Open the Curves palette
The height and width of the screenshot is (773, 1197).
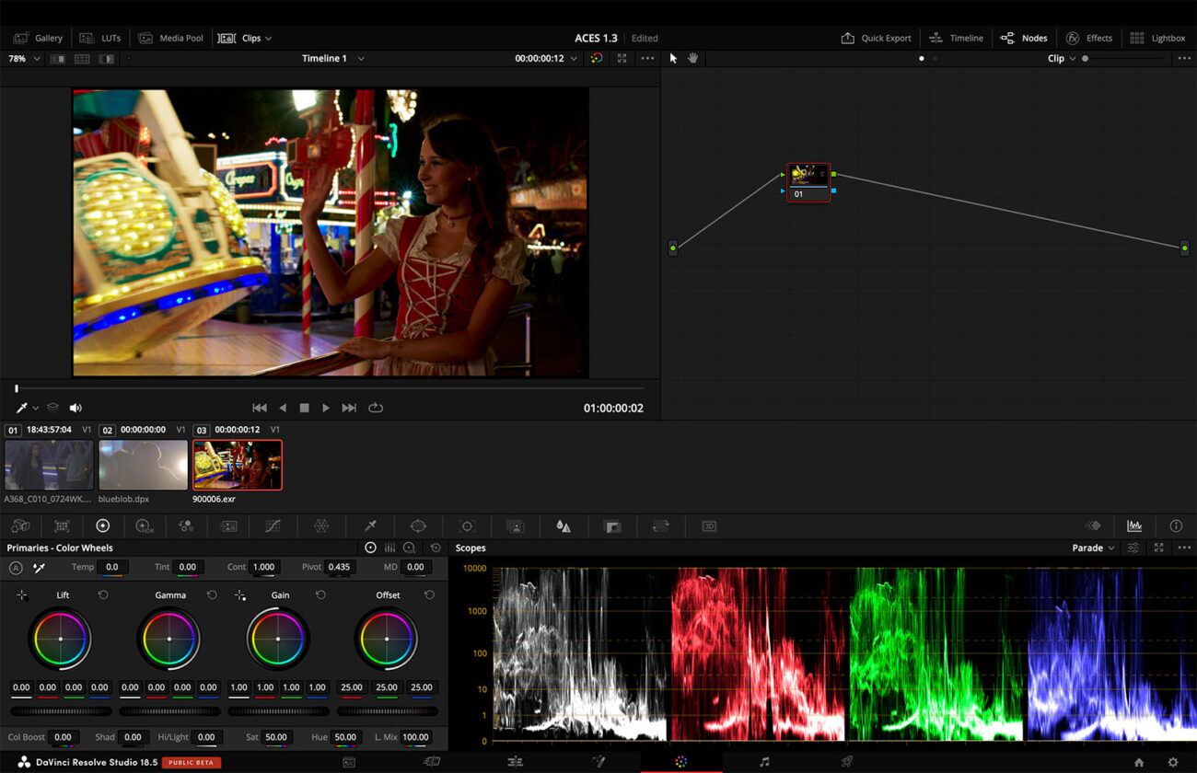pos(273,525)
